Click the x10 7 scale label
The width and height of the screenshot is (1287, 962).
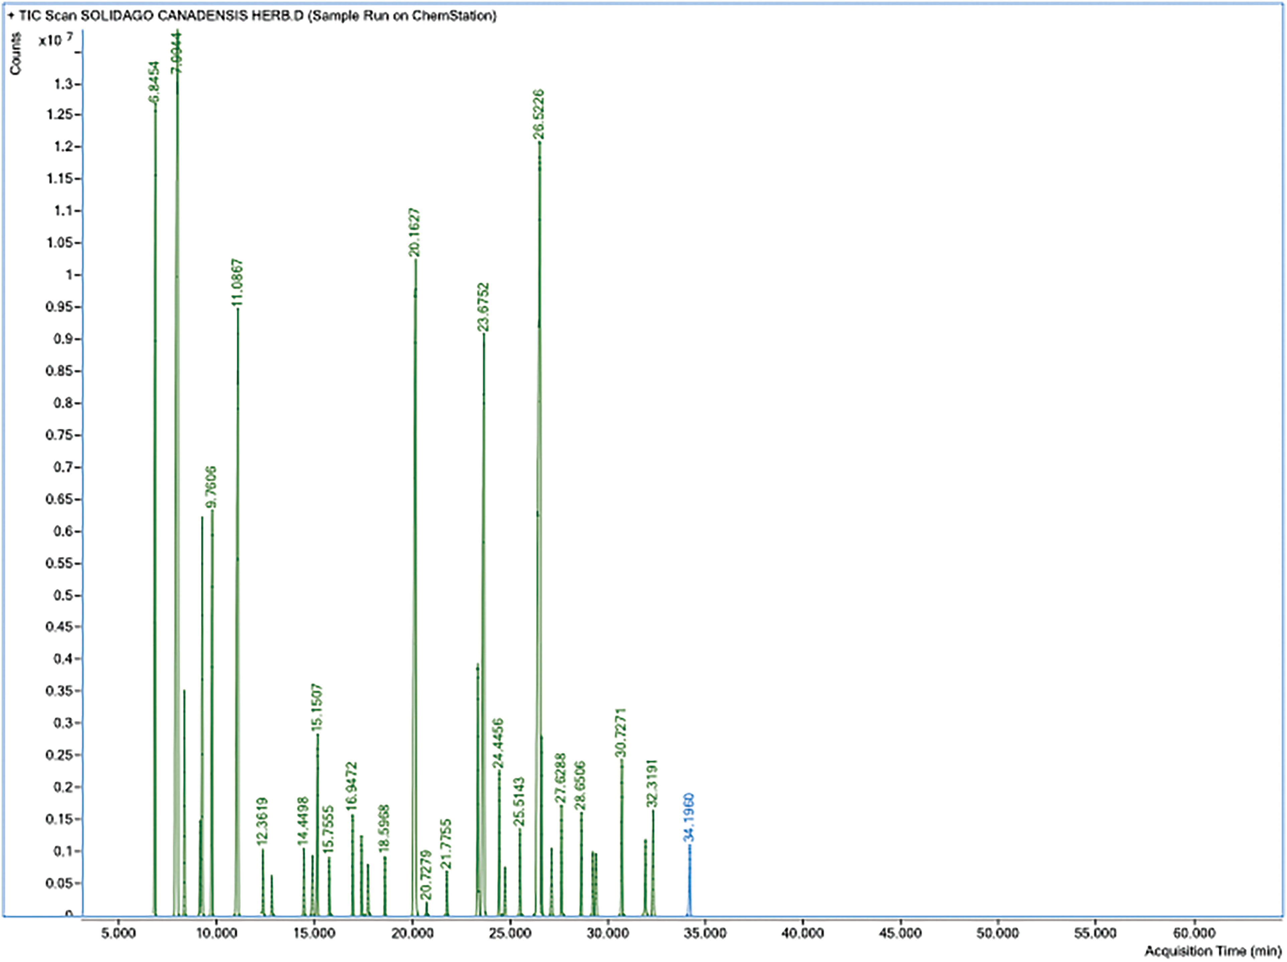coord(56,40)
